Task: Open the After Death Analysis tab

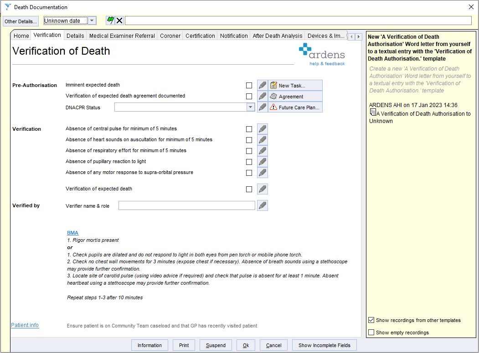Action: [x=278, y=36]
